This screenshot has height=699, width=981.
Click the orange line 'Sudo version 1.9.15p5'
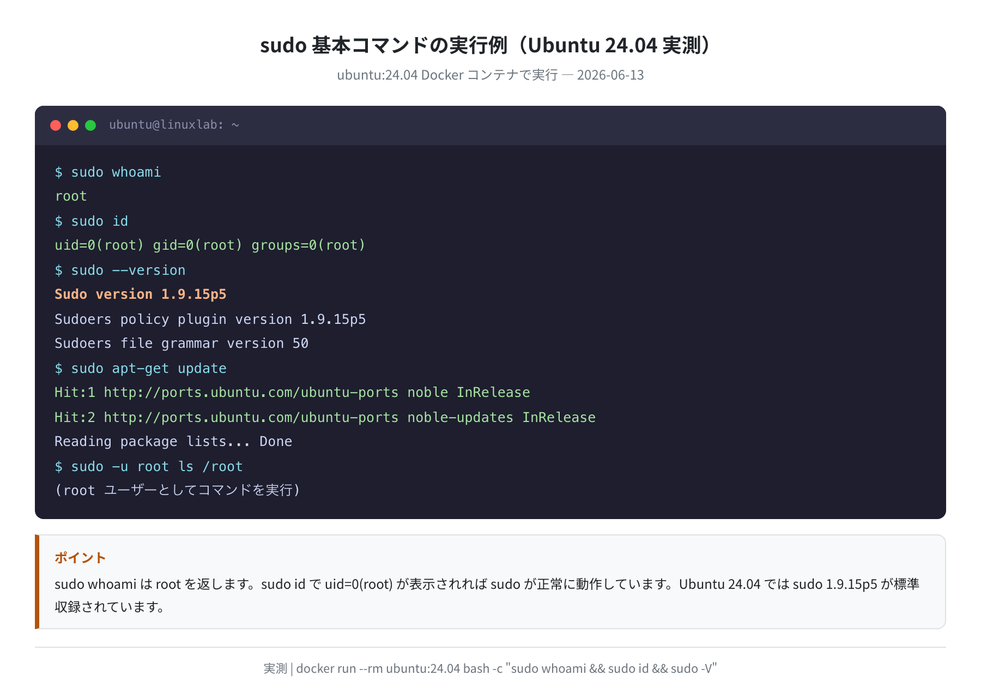pos(141,294)
